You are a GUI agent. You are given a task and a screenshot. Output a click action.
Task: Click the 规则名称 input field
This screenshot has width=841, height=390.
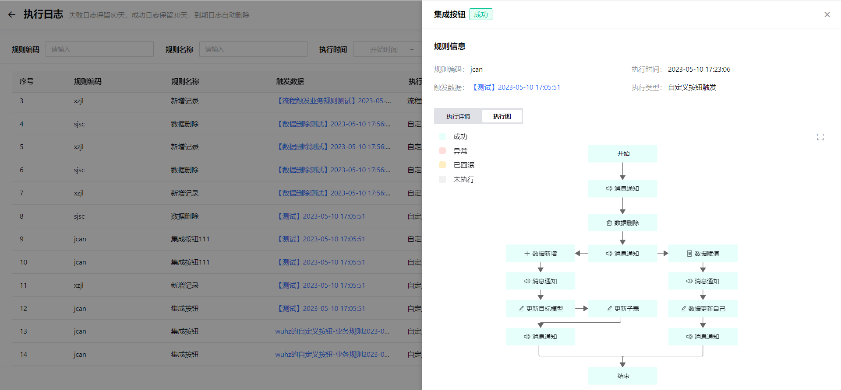coord(253,49)
